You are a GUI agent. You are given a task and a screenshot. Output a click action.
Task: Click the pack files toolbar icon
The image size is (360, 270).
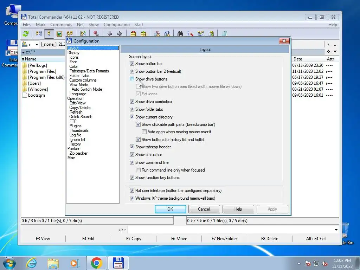pyautogui.click(x=133, y=34)
